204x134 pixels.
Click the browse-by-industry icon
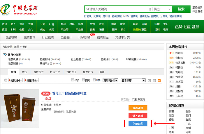pos(5,54)
